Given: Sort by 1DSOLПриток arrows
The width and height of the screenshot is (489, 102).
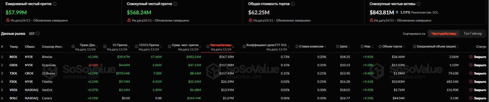Looking at the screenshot, I should pos(161,47).
